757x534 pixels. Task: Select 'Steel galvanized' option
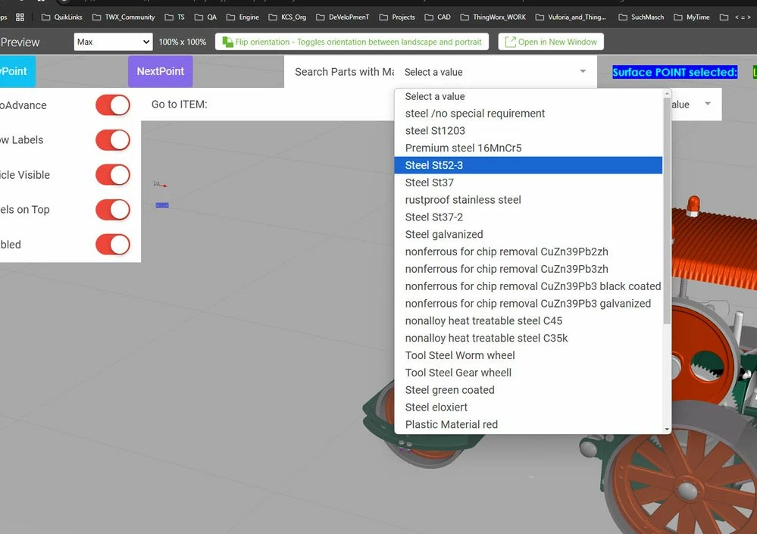tap(528, 235)
